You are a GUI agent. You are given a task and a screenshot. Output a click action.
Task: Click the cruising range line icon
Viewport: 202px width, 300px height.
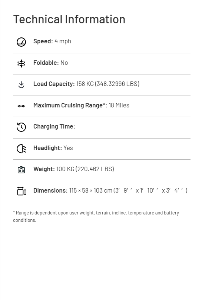(21, 106)
